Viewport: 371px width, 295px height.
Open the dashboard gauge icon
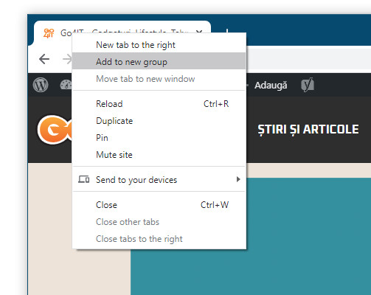pos(66,85)
